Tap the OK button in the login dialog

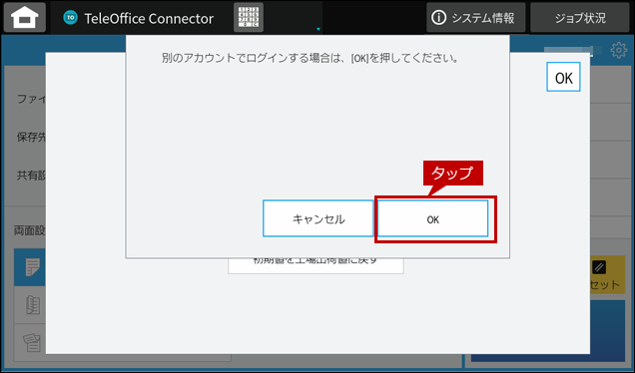click(432, 218)
